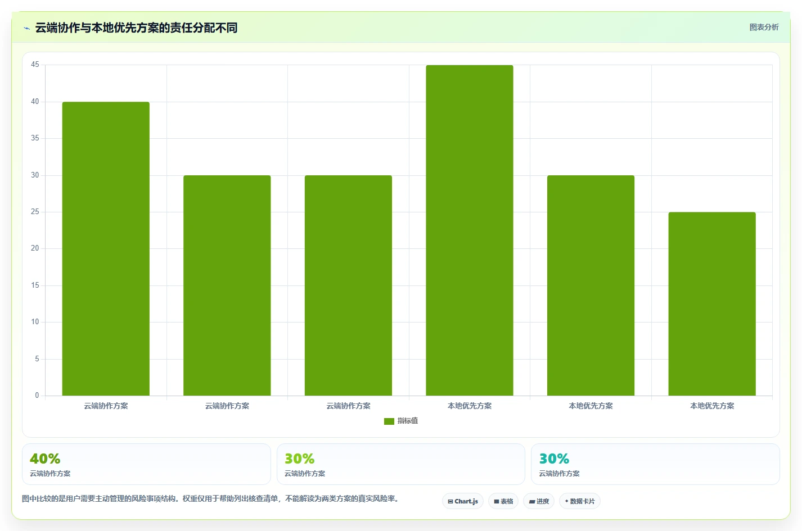Click the 本地优先方案 bar with value 25
802x531 pixels.
pyautogui.click(x=712, y=304)
